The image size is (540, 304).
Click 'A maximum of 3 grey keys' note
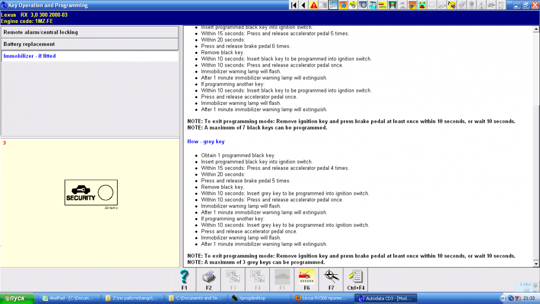point(256,262)
